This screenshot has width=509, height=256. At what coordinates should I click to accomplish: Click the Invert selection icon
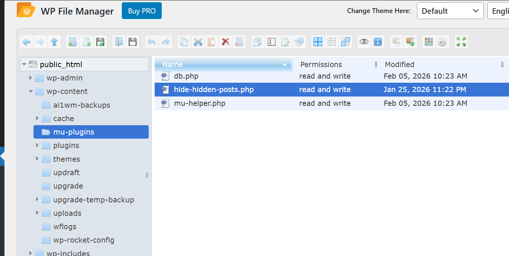pos(345,42)
